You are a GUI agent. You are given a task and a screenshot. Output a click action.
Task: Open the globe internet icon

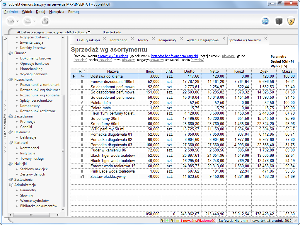point(266,21)
